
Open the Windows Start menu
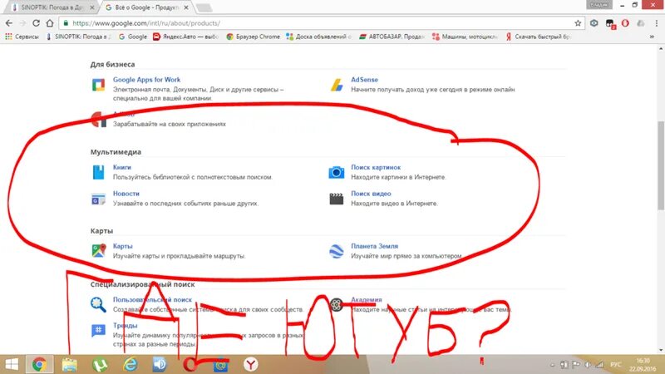(x=12, y=365)
